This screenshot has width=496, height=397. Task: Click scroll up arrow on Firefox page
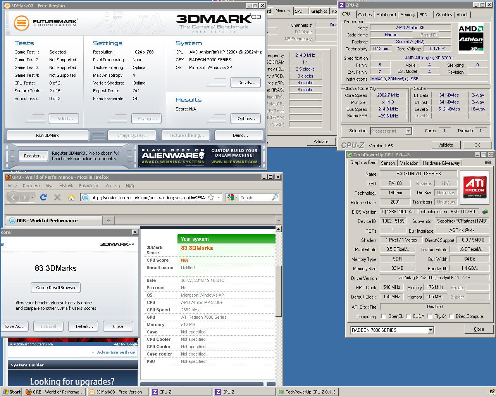point(279,229)
